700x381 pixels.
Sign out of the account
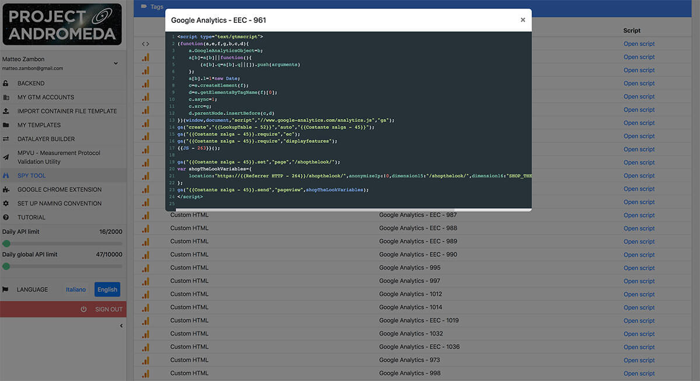point(63,309)
